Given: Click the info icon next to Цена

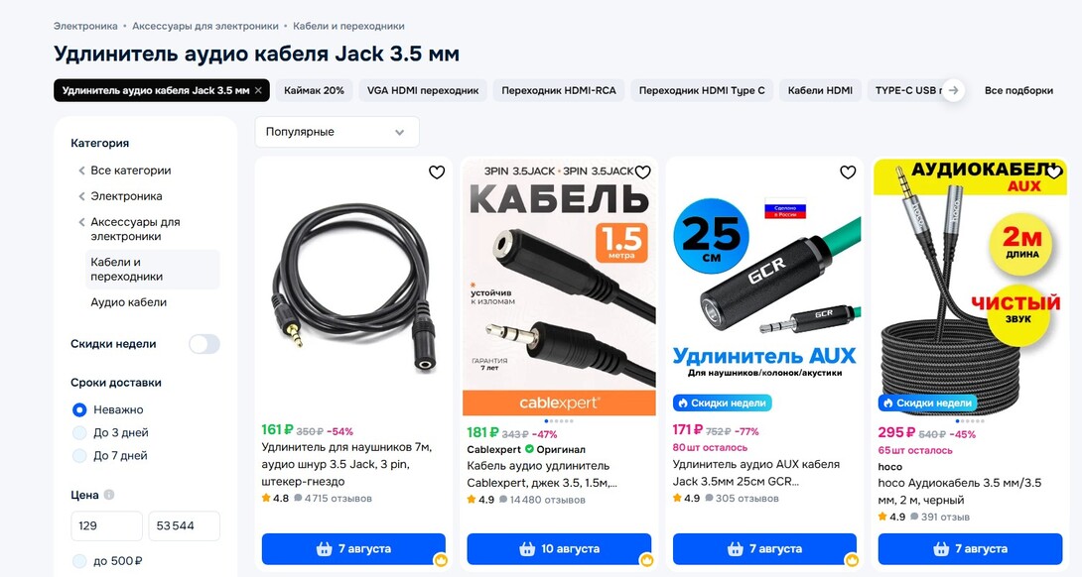Looking at the screenshot, I should pyautogui.click(x=109, y=495).
